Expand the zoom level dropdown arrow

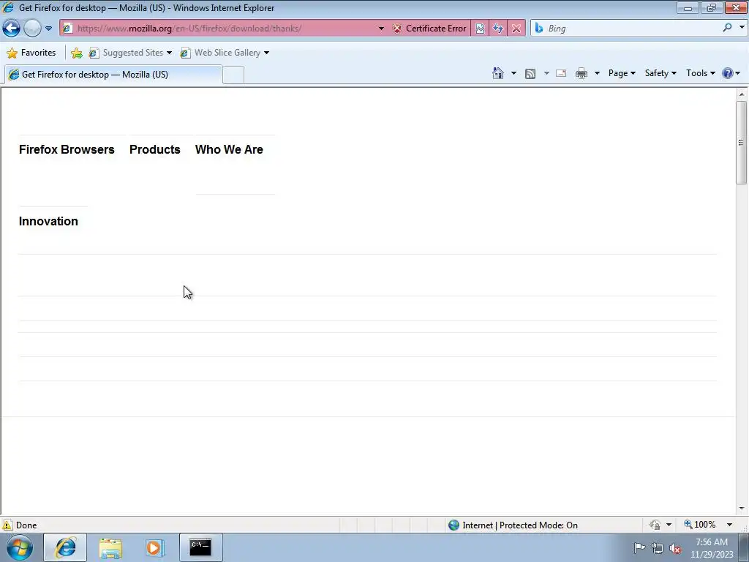(x=729, y=525)
